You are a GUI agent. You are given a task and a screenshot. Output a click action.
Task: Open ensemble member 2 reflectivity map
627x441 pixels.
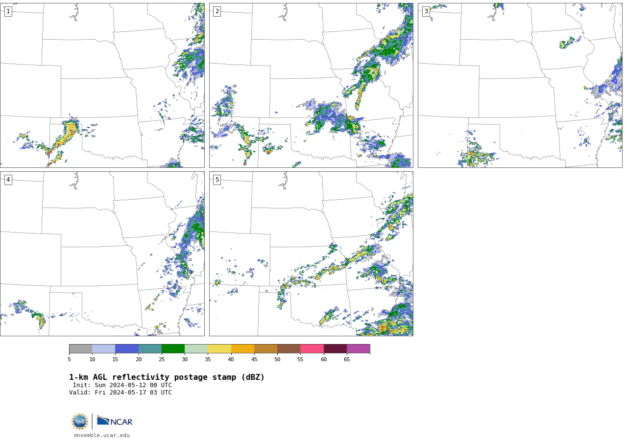click(311, 85)
